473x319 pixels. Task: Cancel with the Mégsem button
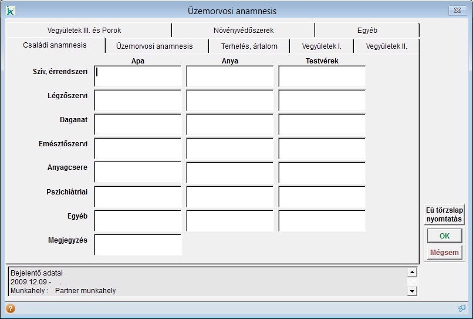(444, 253)
